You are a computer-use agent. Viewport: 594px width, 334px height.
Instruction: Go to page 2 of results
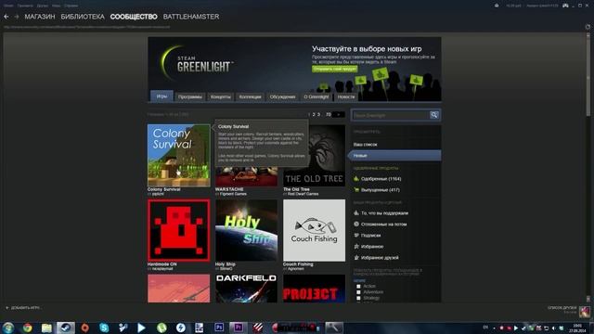click(x=314, y=114)
